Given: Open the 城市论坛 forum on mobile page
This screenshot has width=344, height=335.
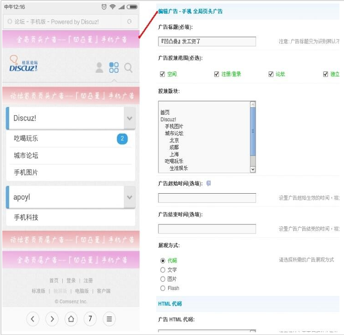Looking at the screenshot, I should (71, 156).
